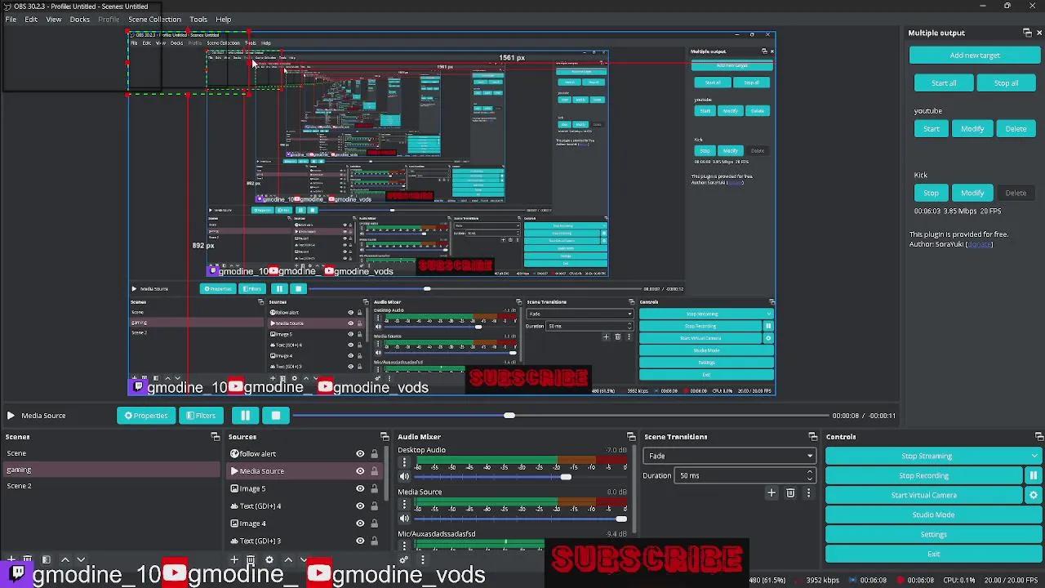Pause the recording

pos(1033,475)
